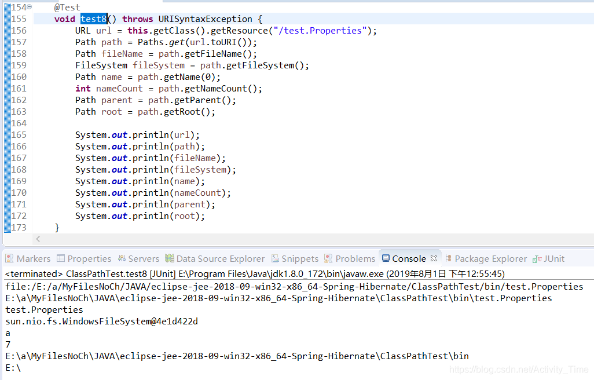Viewport: 594px width, 380px height.
Task: Open the Package Explorer tab
Action: (x=486, y=258)
